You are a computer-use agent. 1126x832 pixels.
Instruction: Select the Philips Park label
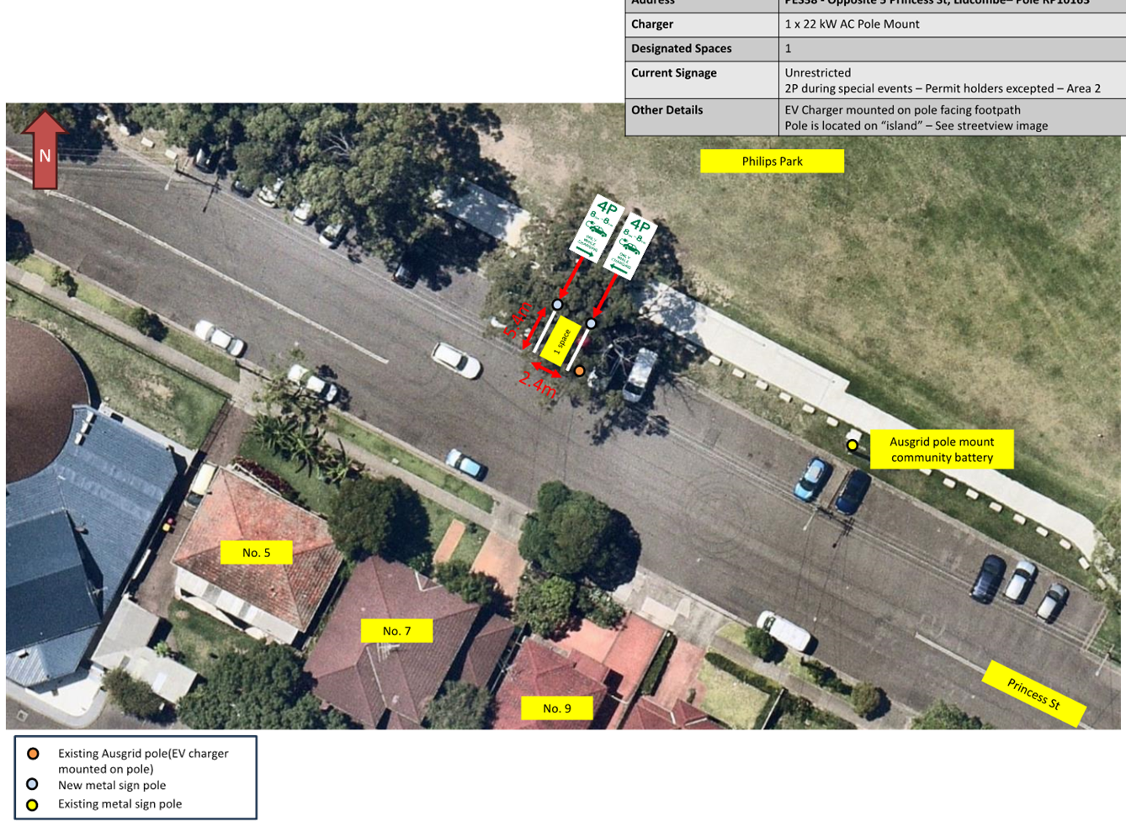[772, 162]
